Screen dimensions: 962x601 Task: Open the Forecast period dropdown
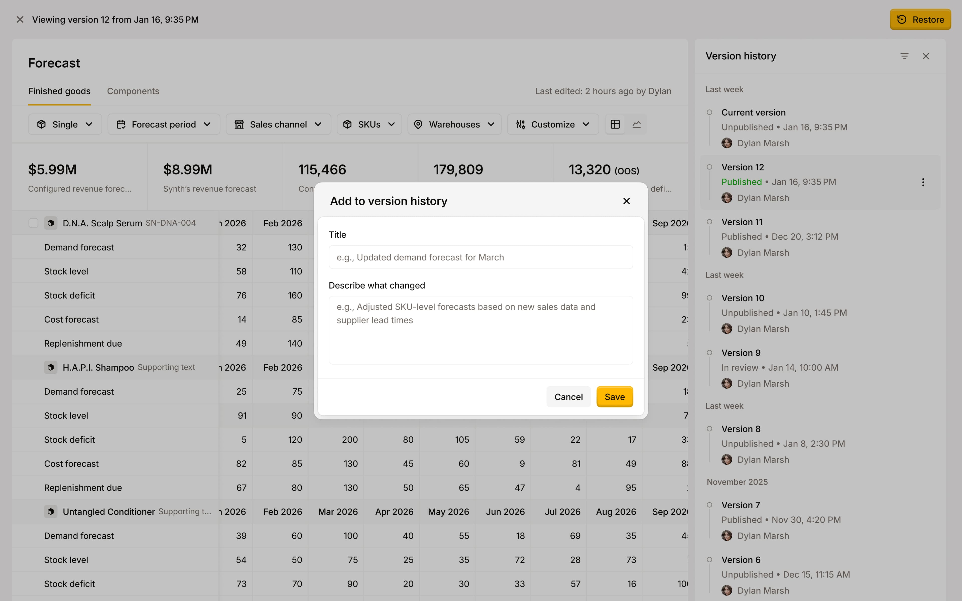[163, 124]
